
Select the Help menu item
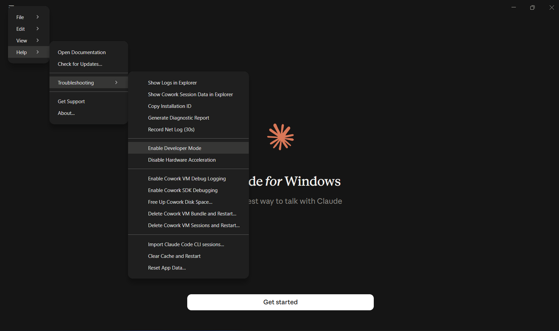(x=29, y=52)
